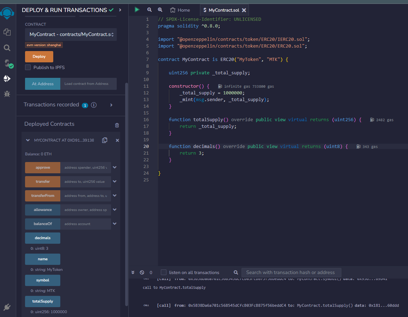Image resolution: width=408 pixels, height=317 pixels.
Task: Focus allowance address owner input field
Action: click(x=86, y=210)
